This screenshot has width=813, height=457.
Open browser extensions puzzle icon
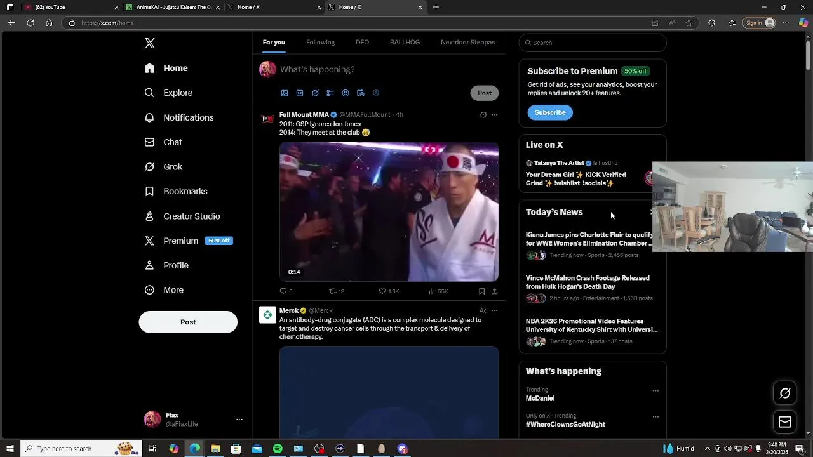click(711, 23)
